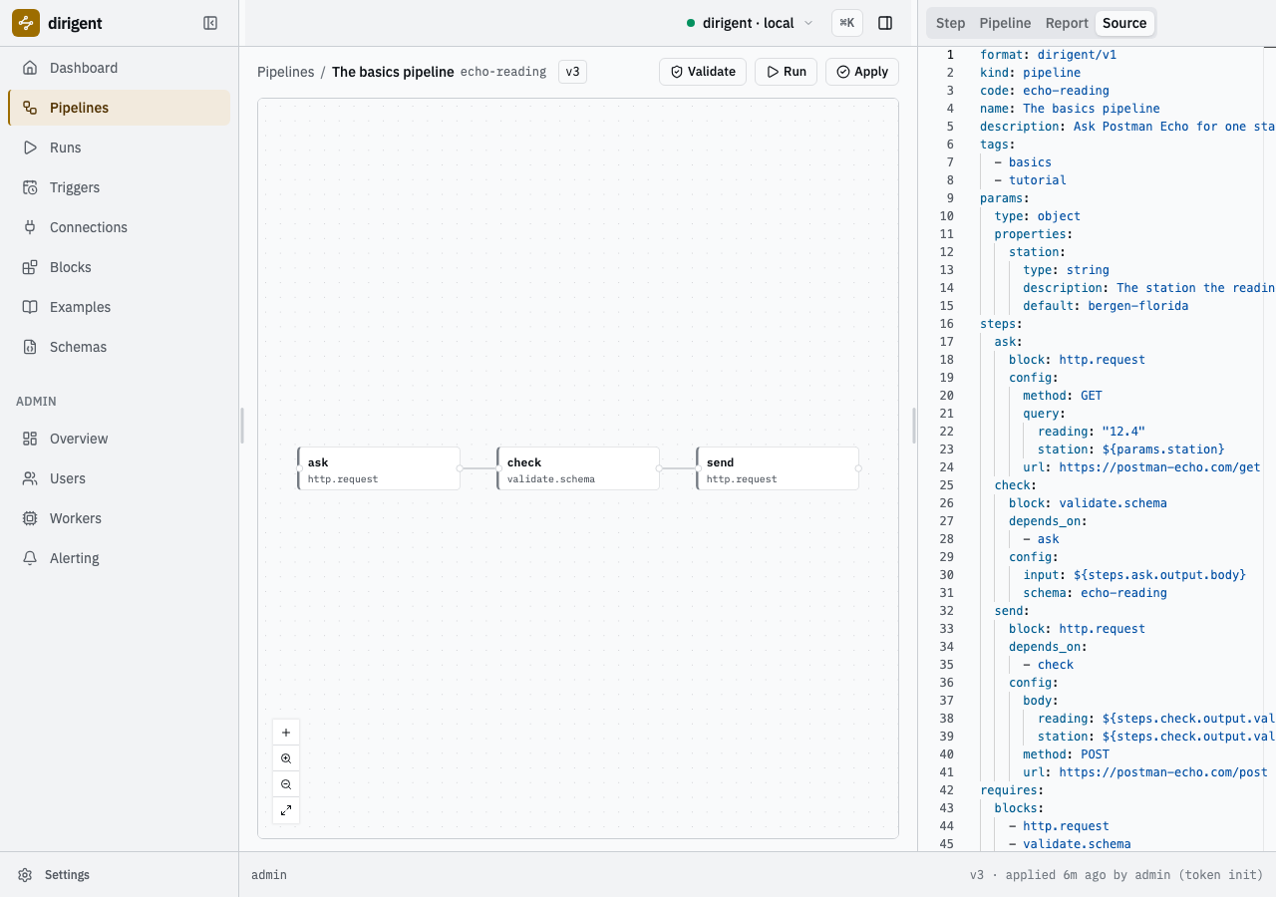
Task: Click the echo-reading pipeline code
Action: [503, 72]
